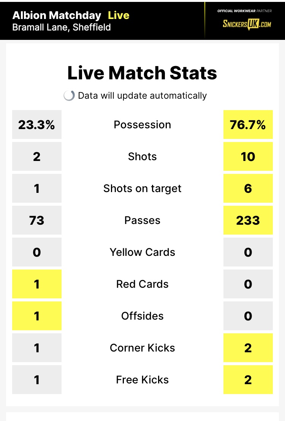Open the Albion Matchday title
285x421 pixels.
click(57, 15)
